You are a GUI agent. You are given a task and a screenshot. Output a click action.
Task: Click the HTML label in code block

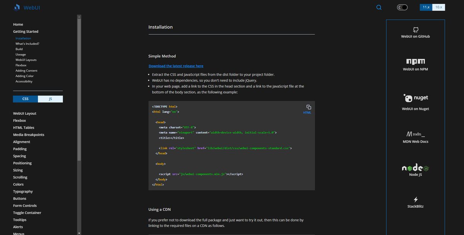pos(307,113)
